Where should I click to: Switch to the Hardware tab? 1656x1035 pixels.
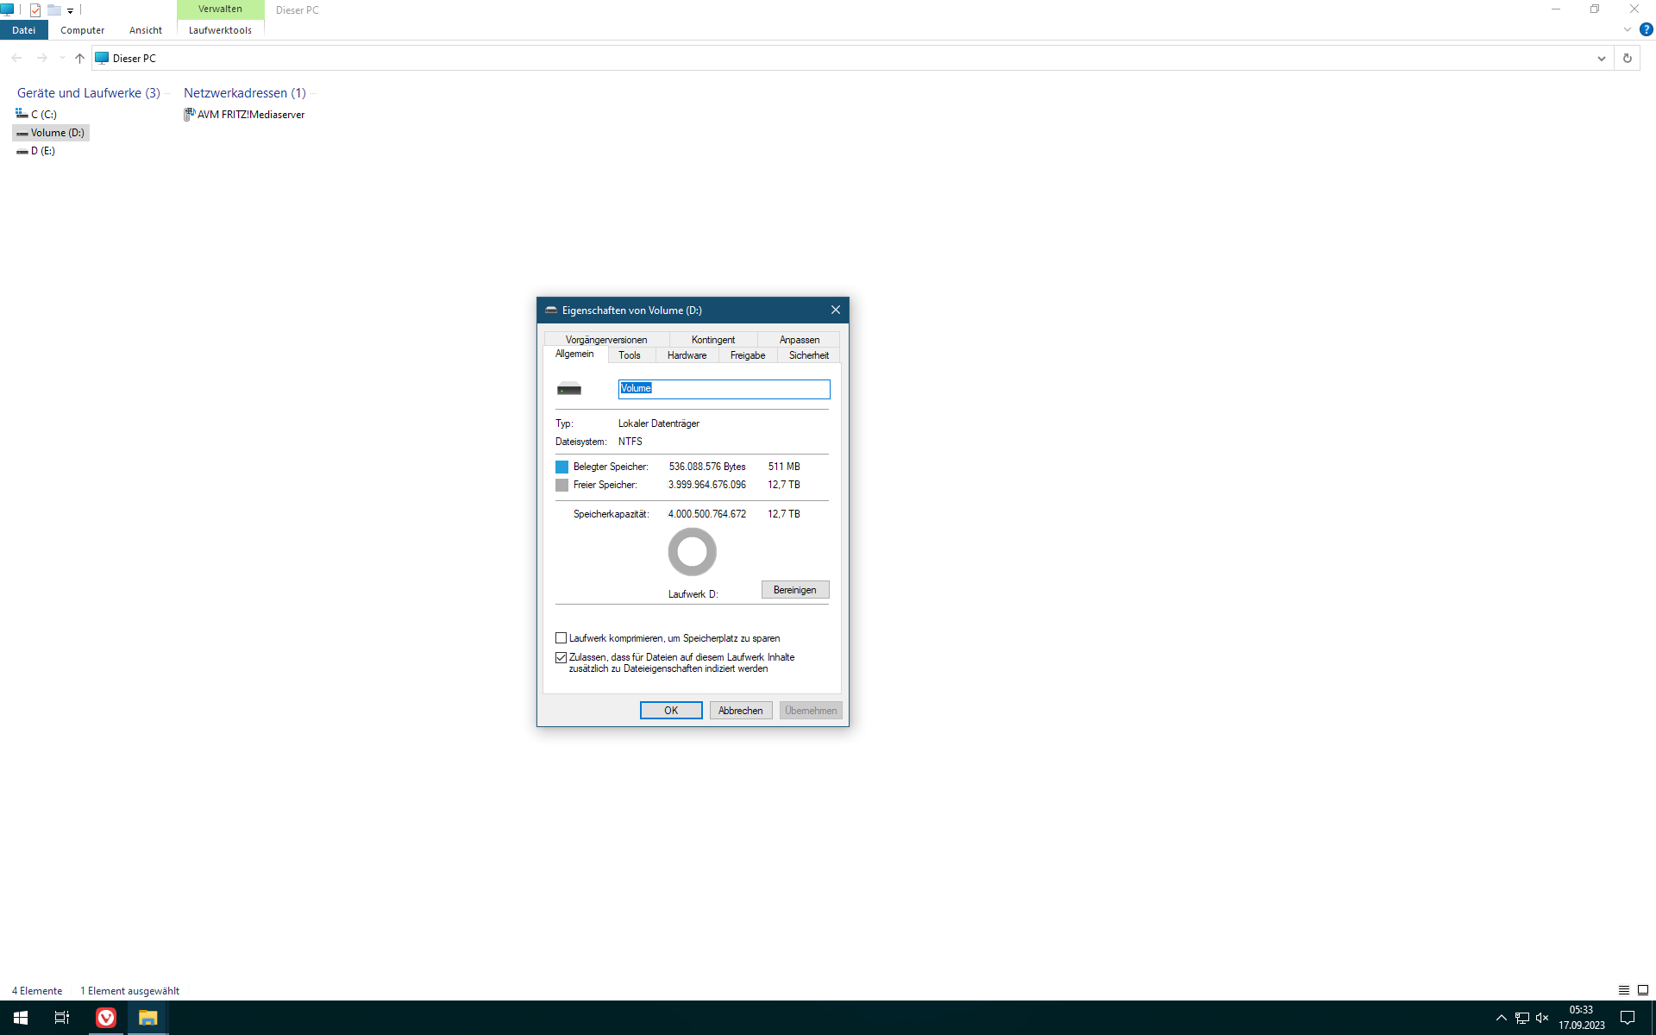tap(687, 355)
